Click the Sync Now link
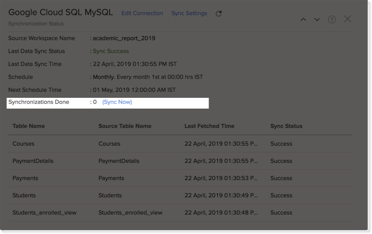 coord(117,102)
